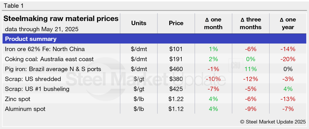
Task: Select the Coking coal Australia east coast row
Action: 49,59
